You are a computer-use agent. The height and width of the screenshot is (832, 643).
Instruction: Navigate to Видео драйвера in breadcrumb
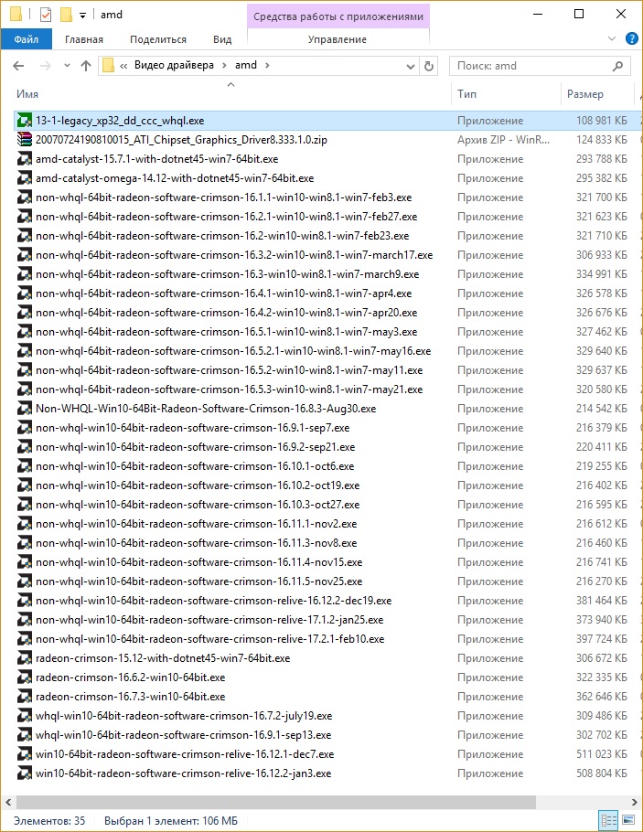(174, 65)
